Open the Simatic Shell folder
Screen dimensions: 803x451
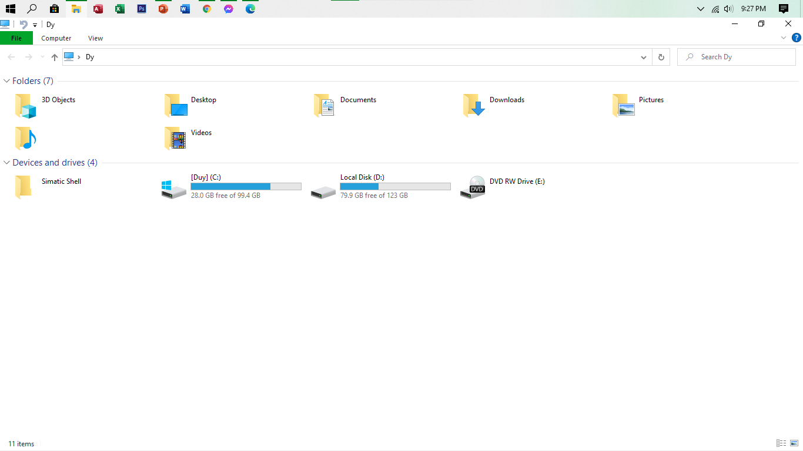(x=61, y=181)
